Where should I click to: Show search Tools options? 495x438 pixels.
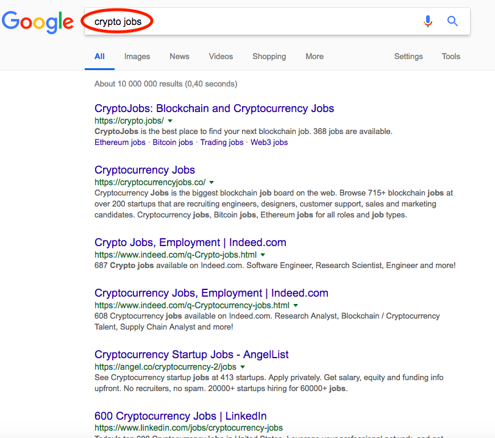click(450, 56)
